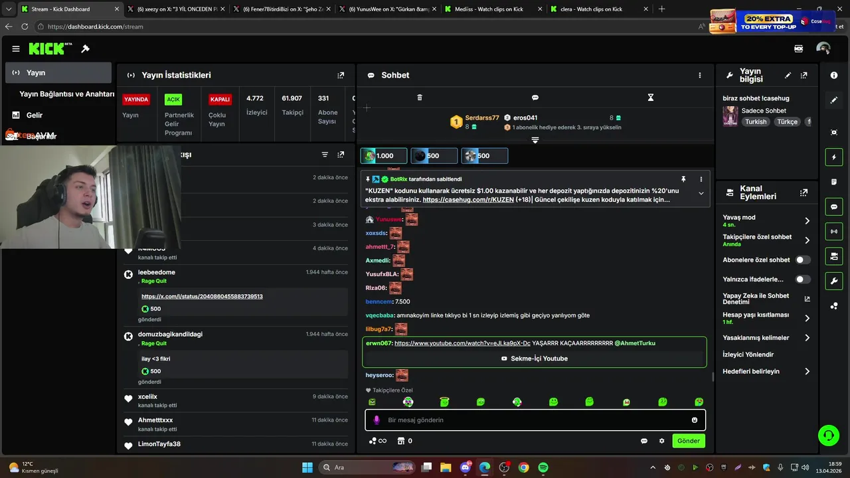Open leebeedome's x.com status link
This screenshot has width=850, height=478.
coord(202,296)
